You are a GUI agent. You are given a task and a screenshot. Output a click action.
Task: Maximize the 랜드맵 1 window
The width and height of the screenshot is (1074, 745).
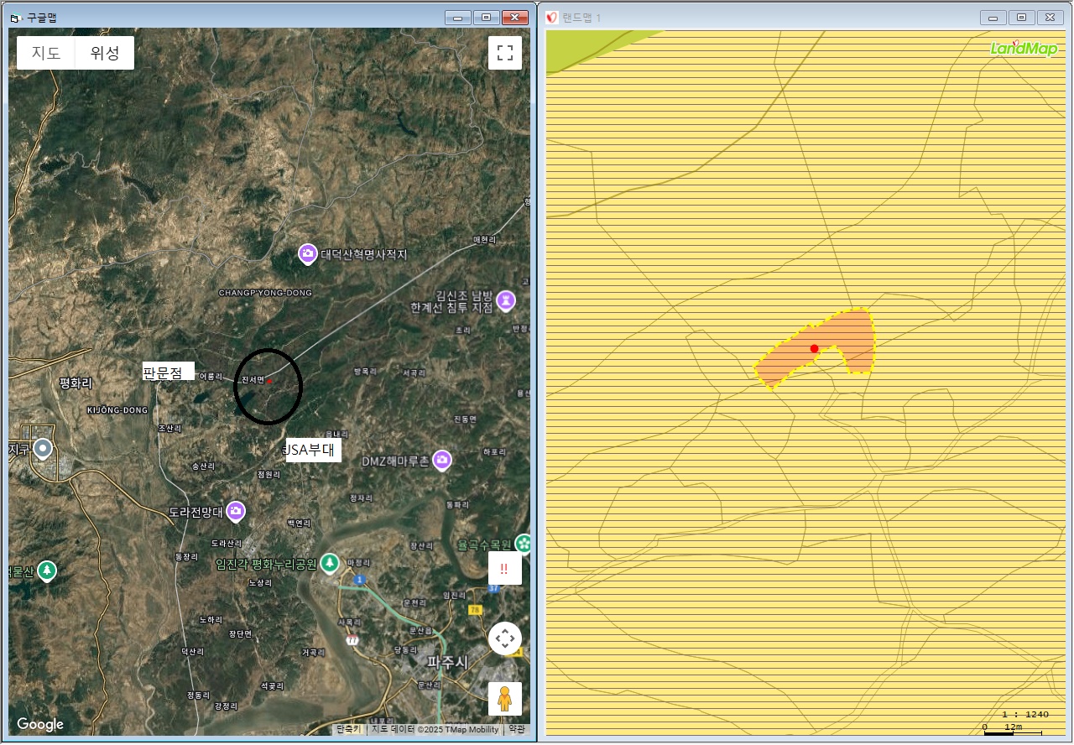pyautogui.click(x=1021, y=18)
